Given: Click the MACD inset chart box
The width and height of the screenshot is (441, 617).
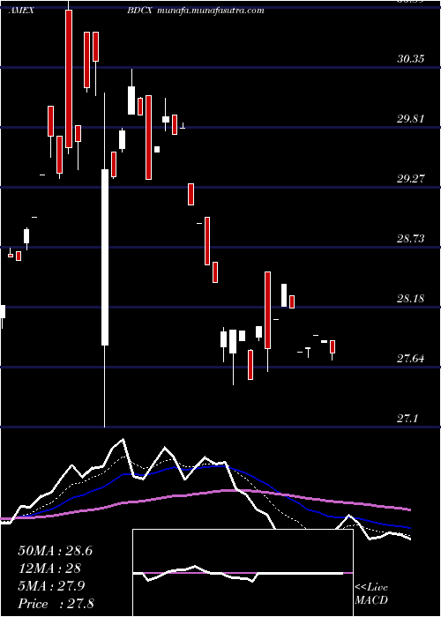Looking at the screenshot, I should 243,573.
